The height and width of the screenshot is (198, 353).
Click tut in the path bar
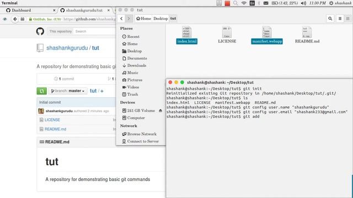(x=173, y=18)
